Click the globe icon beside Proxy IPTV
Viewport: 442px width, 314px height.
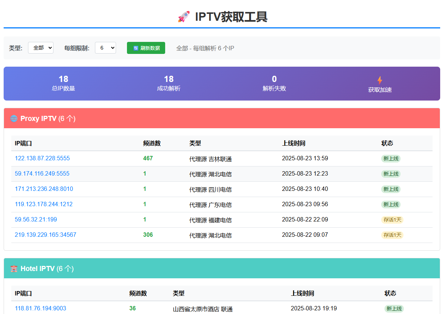click(14, 118)
